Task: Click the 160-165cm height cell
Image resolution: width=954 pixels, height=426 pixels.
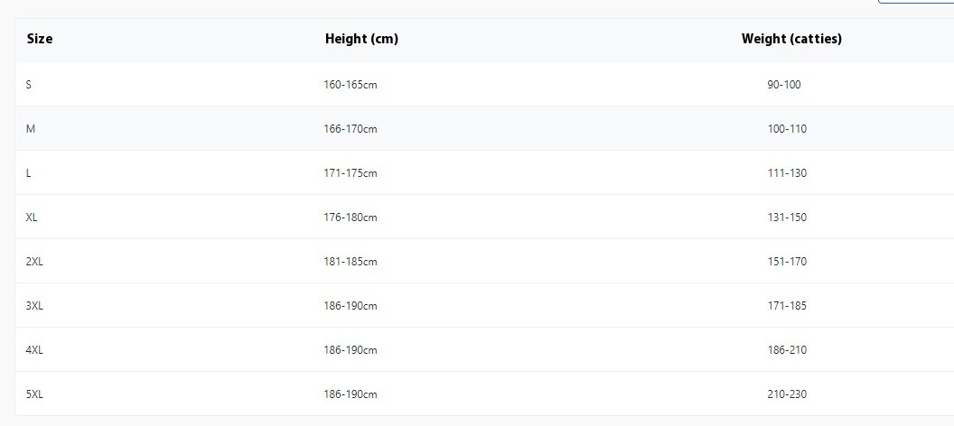Action: 351,85
